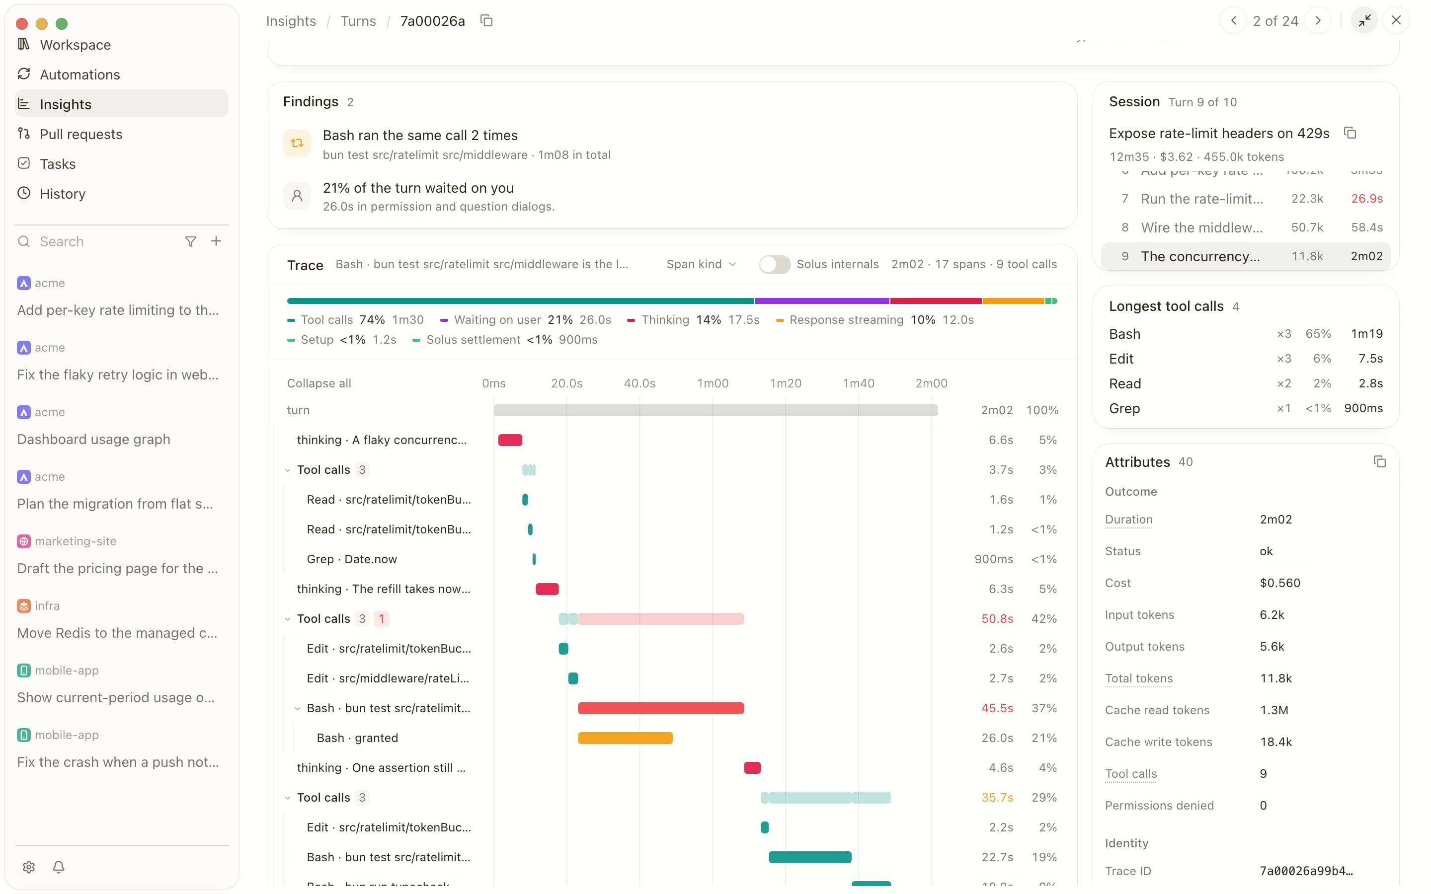1431x894 pixels.
Task: Click the Pull requests icon
Action: point(24,134)
